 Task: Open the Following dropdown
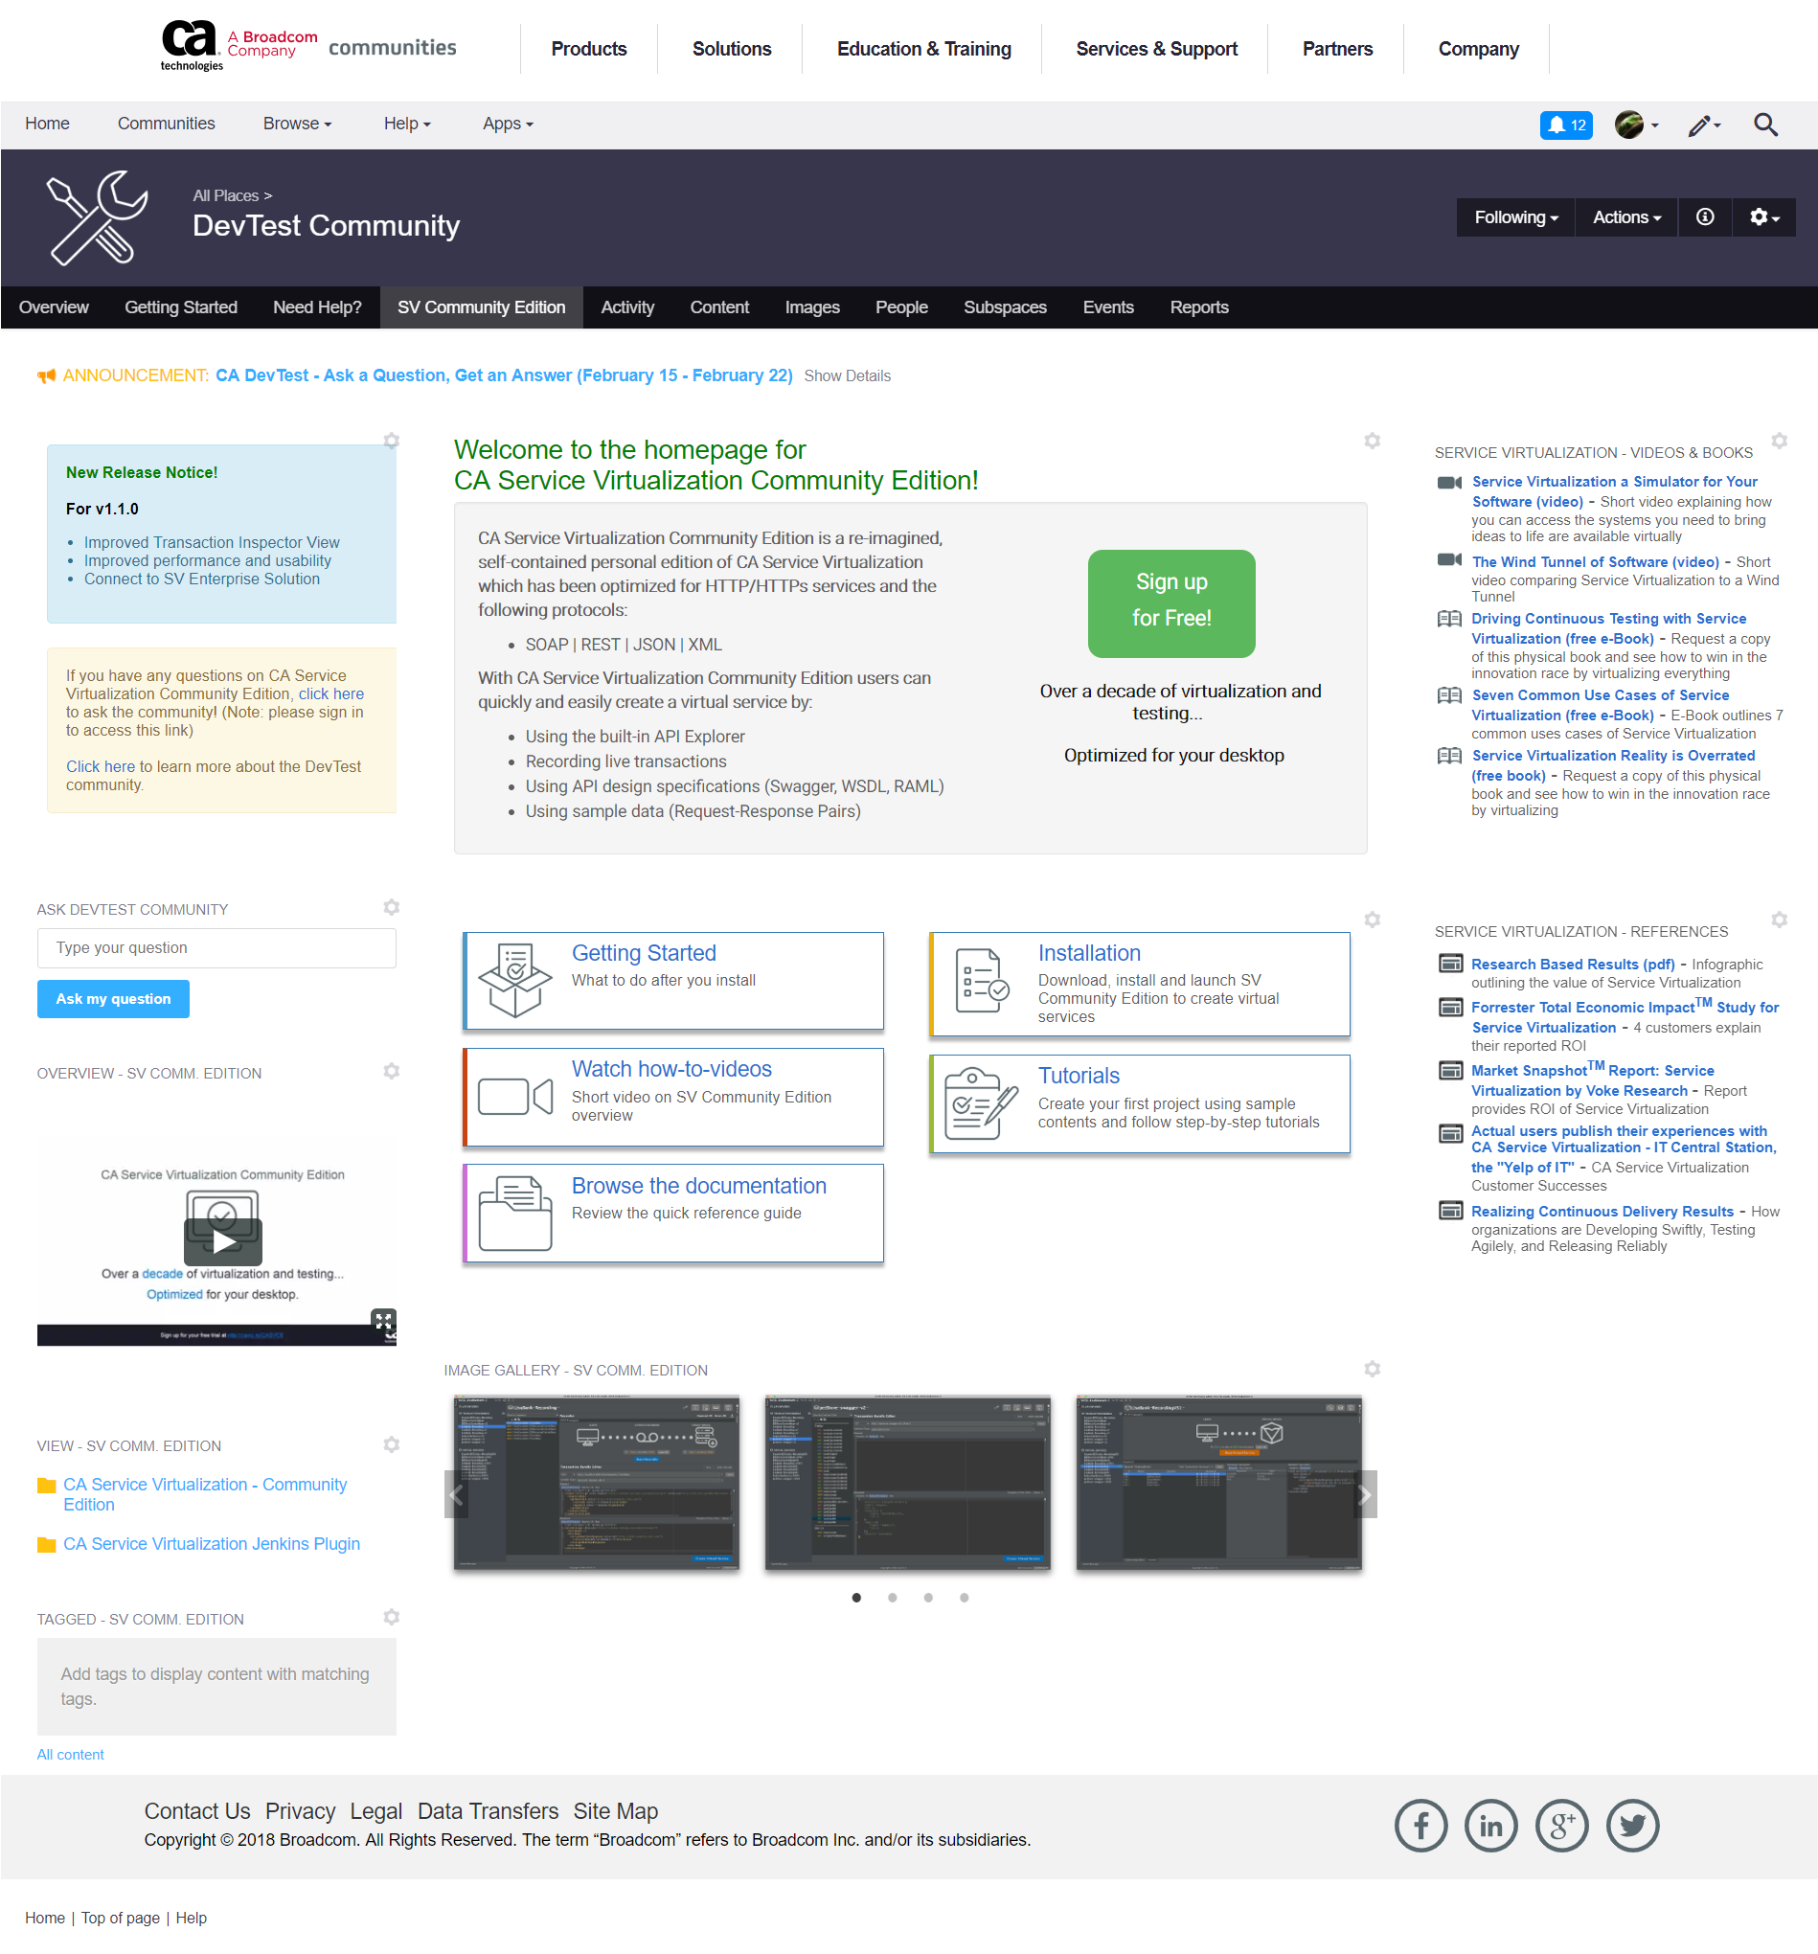pyautogui.click(x=1515, y=217)
